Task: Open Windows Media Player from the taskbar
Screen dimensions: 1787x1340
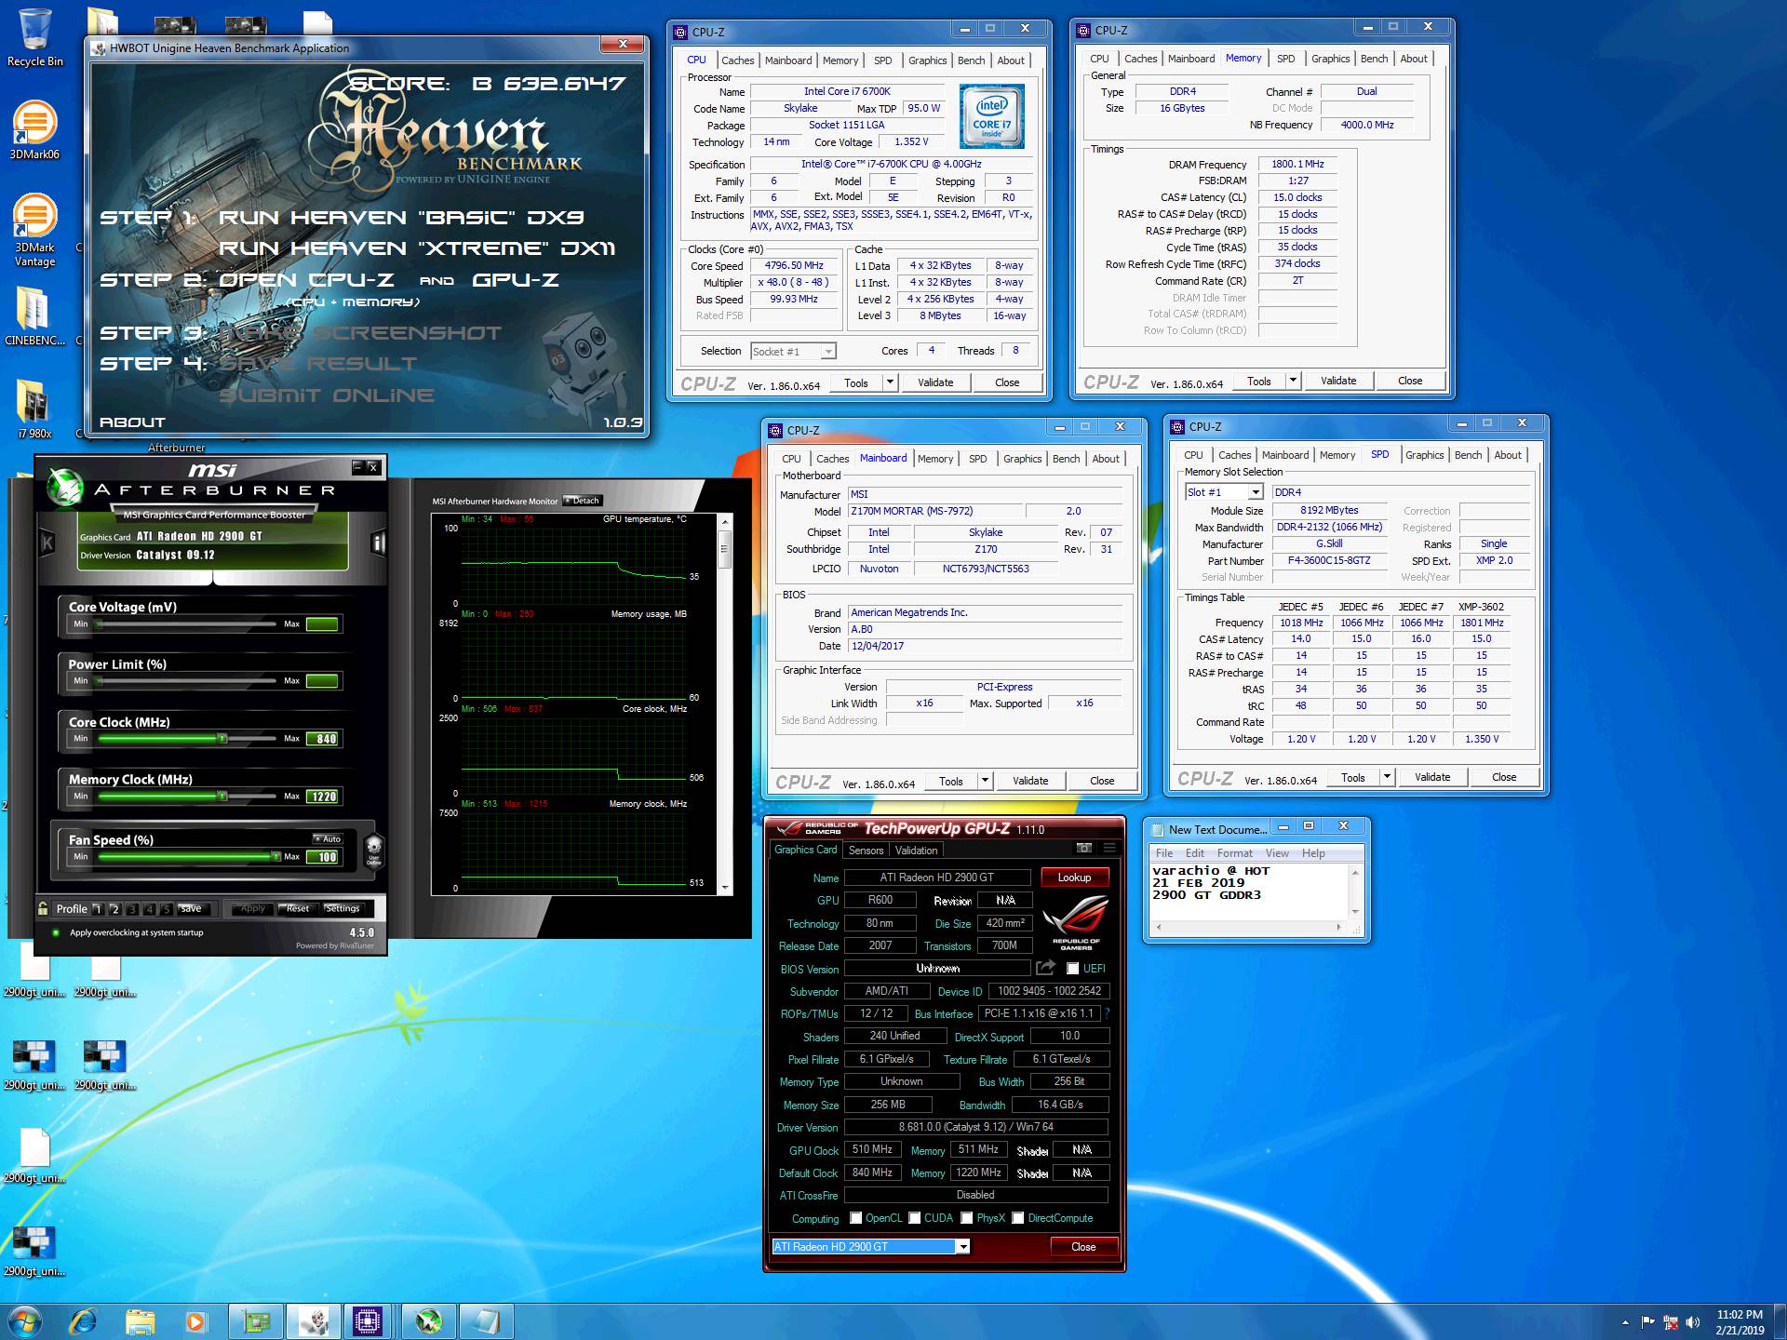Action: pos(195,1321)
